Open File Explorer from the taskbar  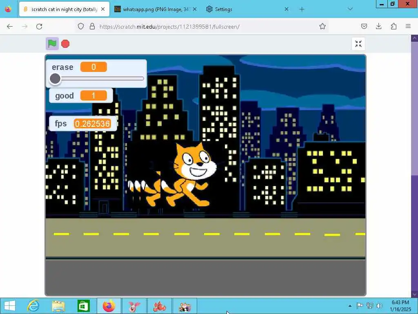click(x=58, y=306)
